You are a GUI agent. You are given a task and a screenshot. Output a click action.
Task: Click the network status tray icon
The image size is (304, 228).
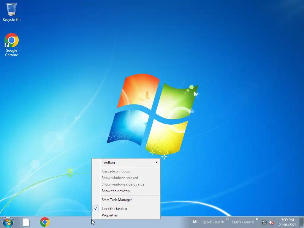coord(264,222)
